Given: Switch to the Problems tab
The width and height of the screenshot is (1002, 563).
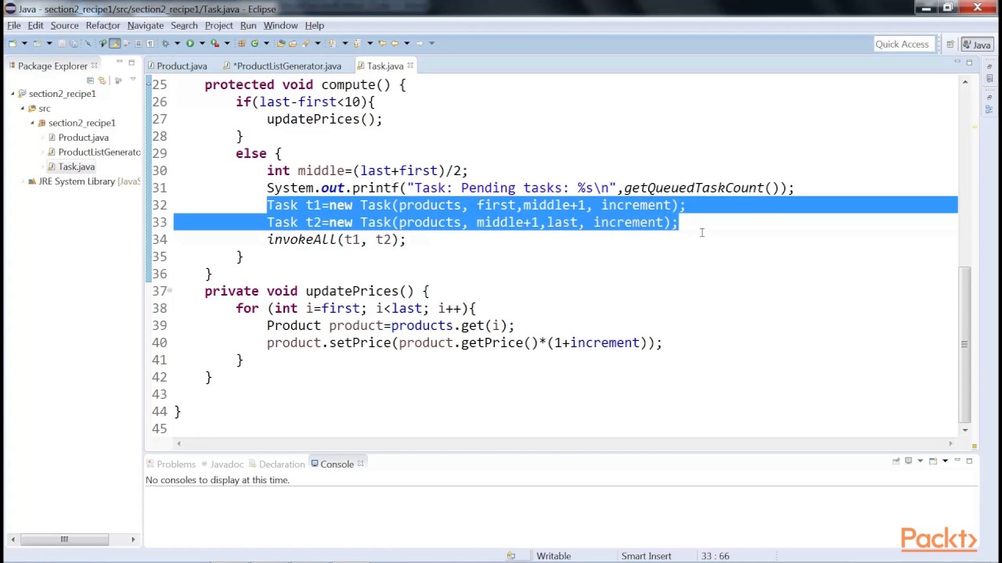Looking at the screenshot, I should 170,464.
